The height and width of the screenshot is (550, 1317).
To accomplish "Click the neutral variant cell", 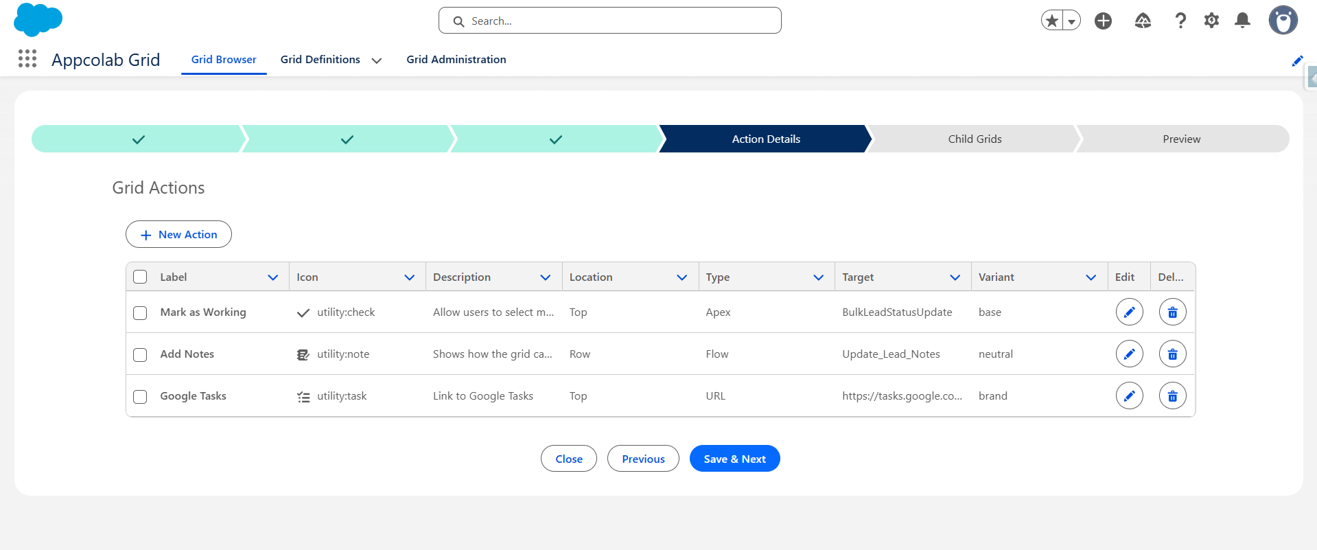I will pyautogui.click(x=996, y=354).
